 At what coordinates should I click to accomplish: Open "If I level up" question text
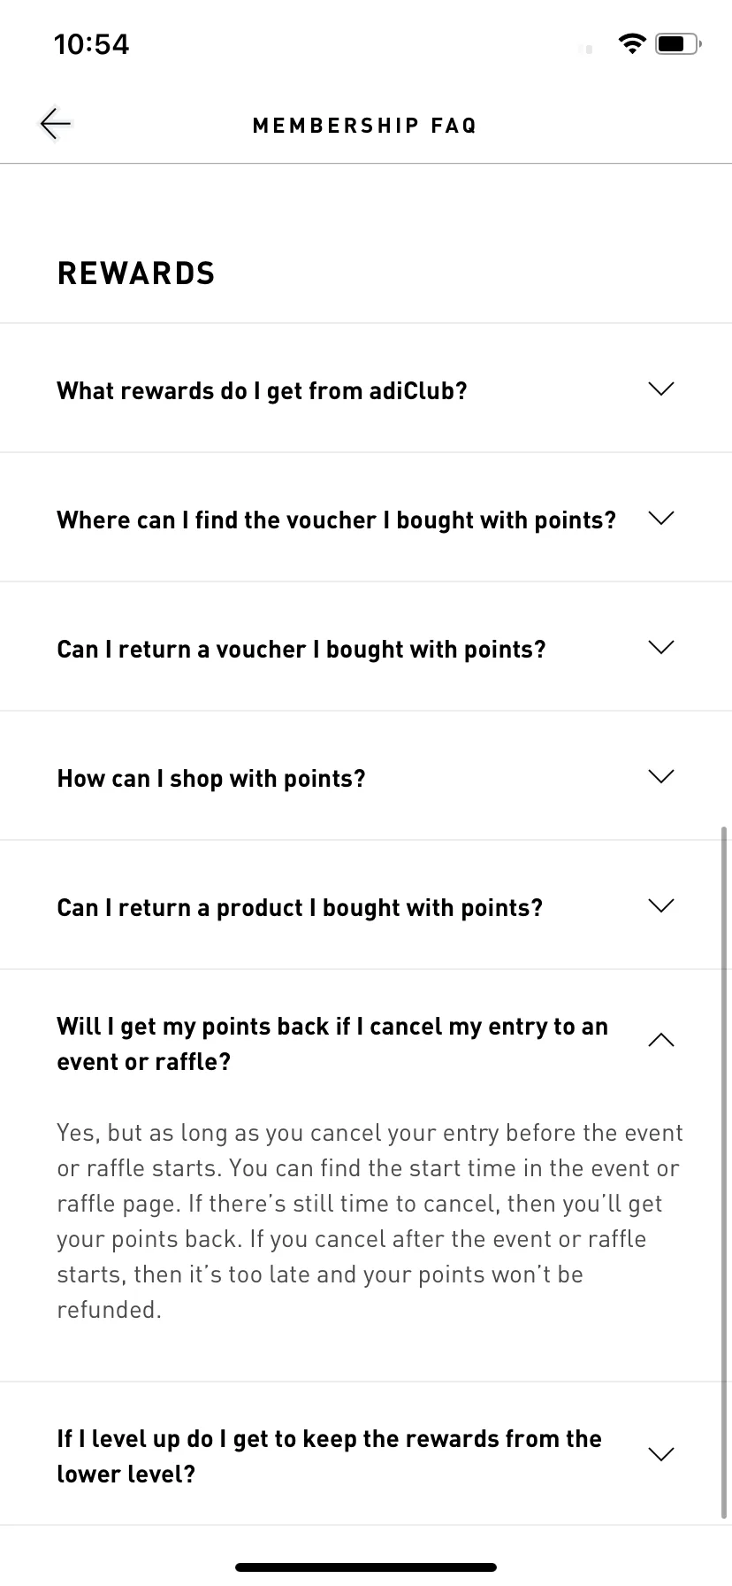329,1456
